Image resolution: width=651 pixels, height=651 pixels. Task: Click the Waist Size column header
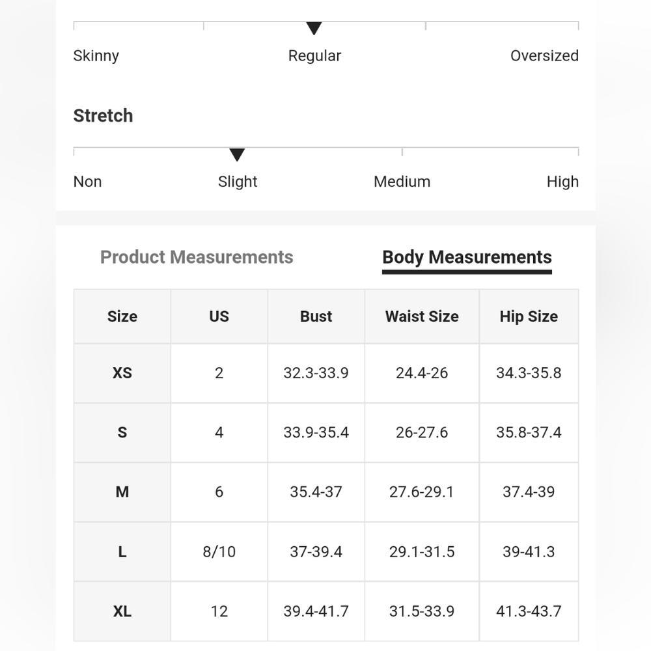pos(422,316)
